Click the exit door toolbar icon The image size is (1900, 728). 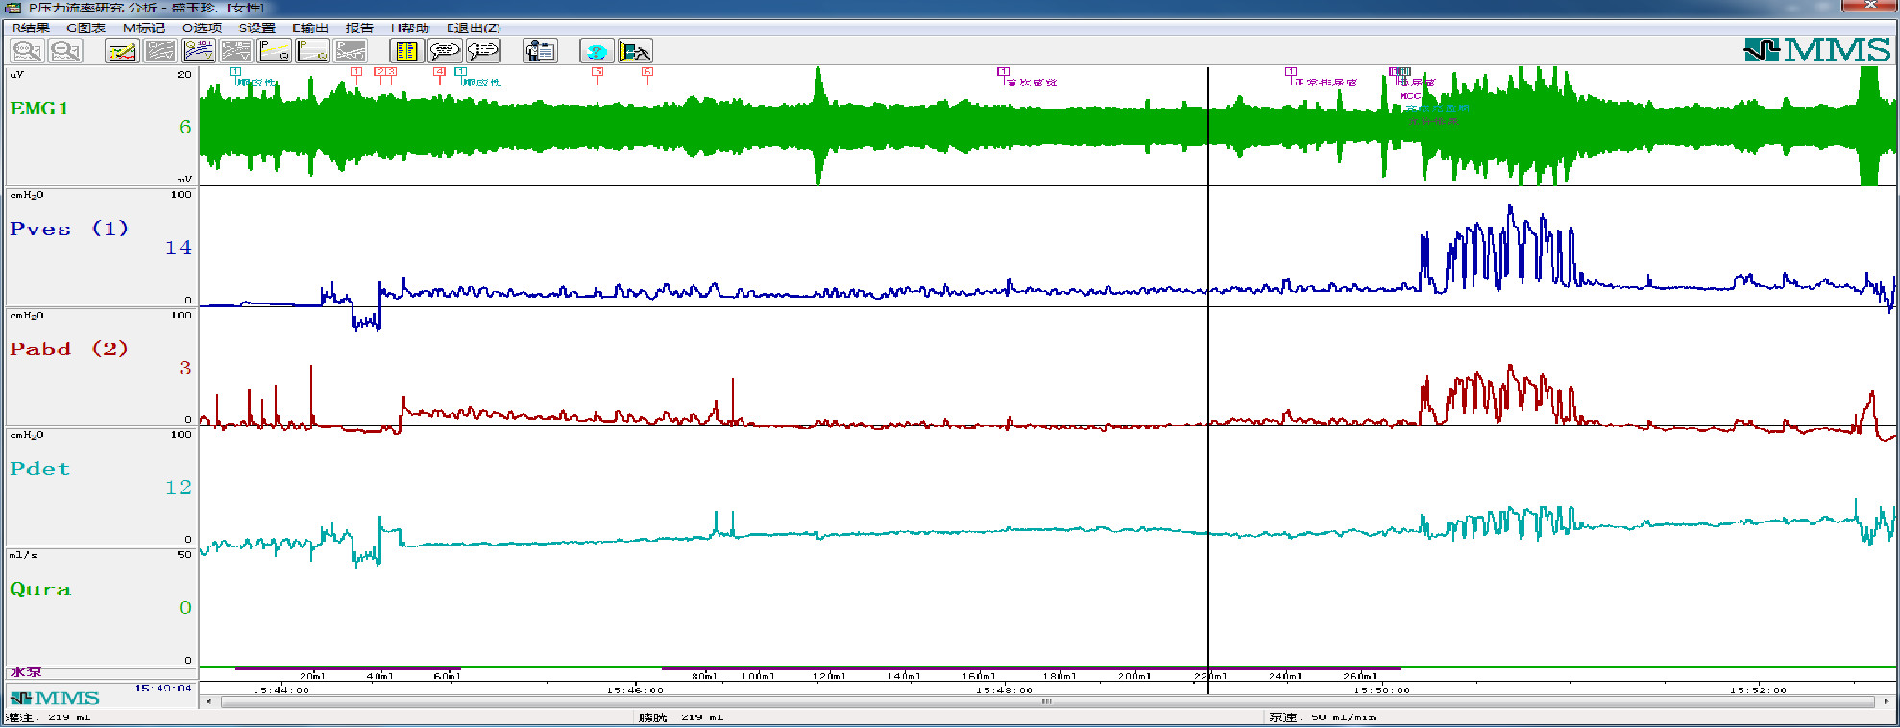pos(635,51)
